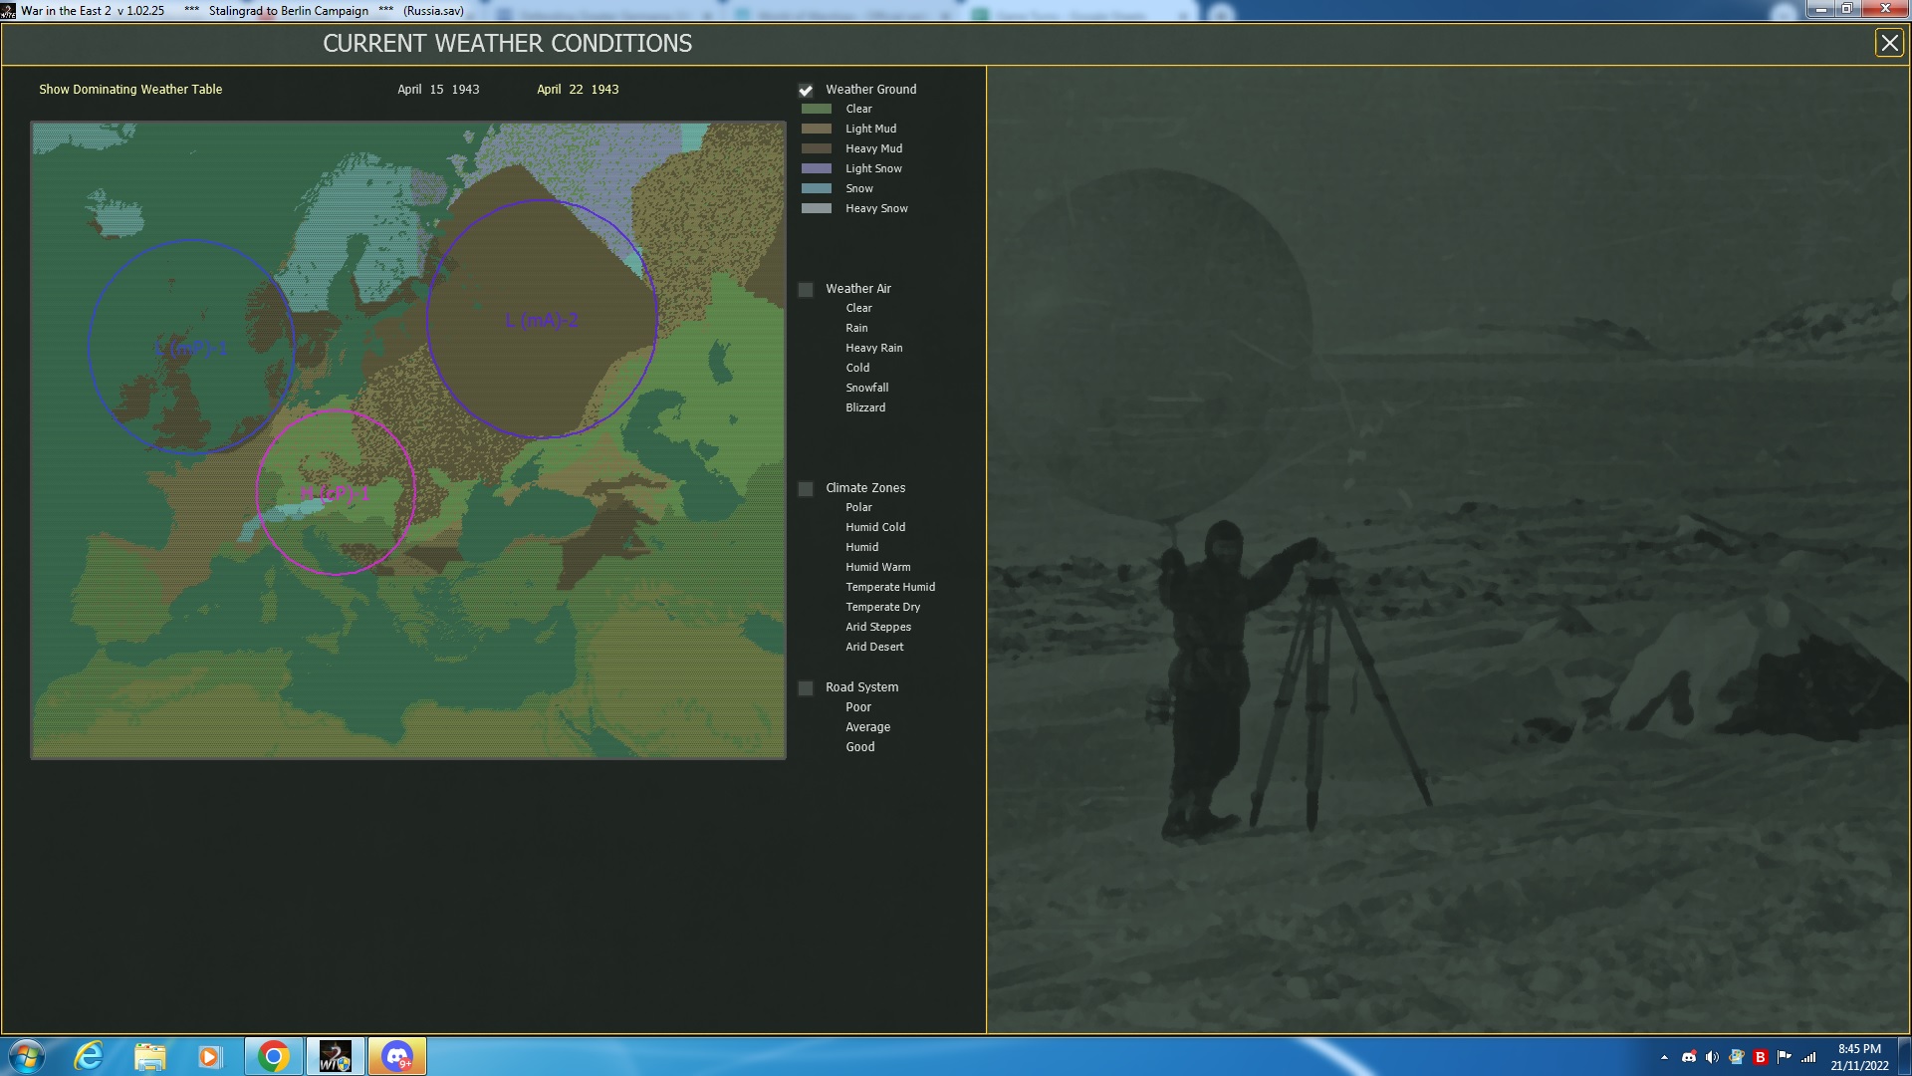Viewport: 1912px width, 1076px height.
Task: Open Internet Explorer from the taskbar
Action: click(x=90, y=1056)
